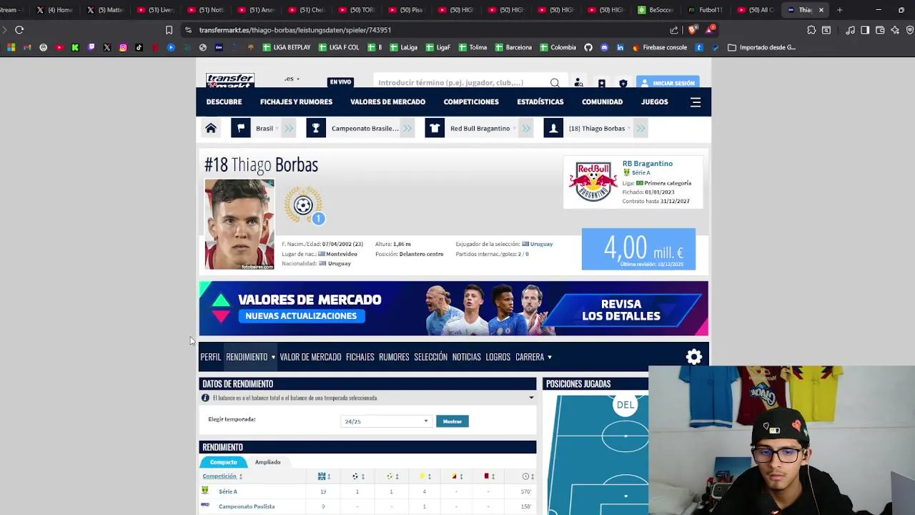The image size is (915, 515).
Task: Expand the Campeonato Brasile... breadcrumb arrow
Action: [x=407, y=128]
